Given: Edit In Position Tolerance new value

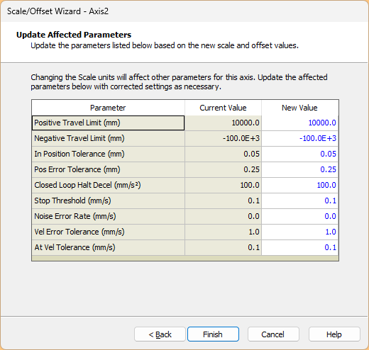Looking at the screenshot, I should 300,154.
